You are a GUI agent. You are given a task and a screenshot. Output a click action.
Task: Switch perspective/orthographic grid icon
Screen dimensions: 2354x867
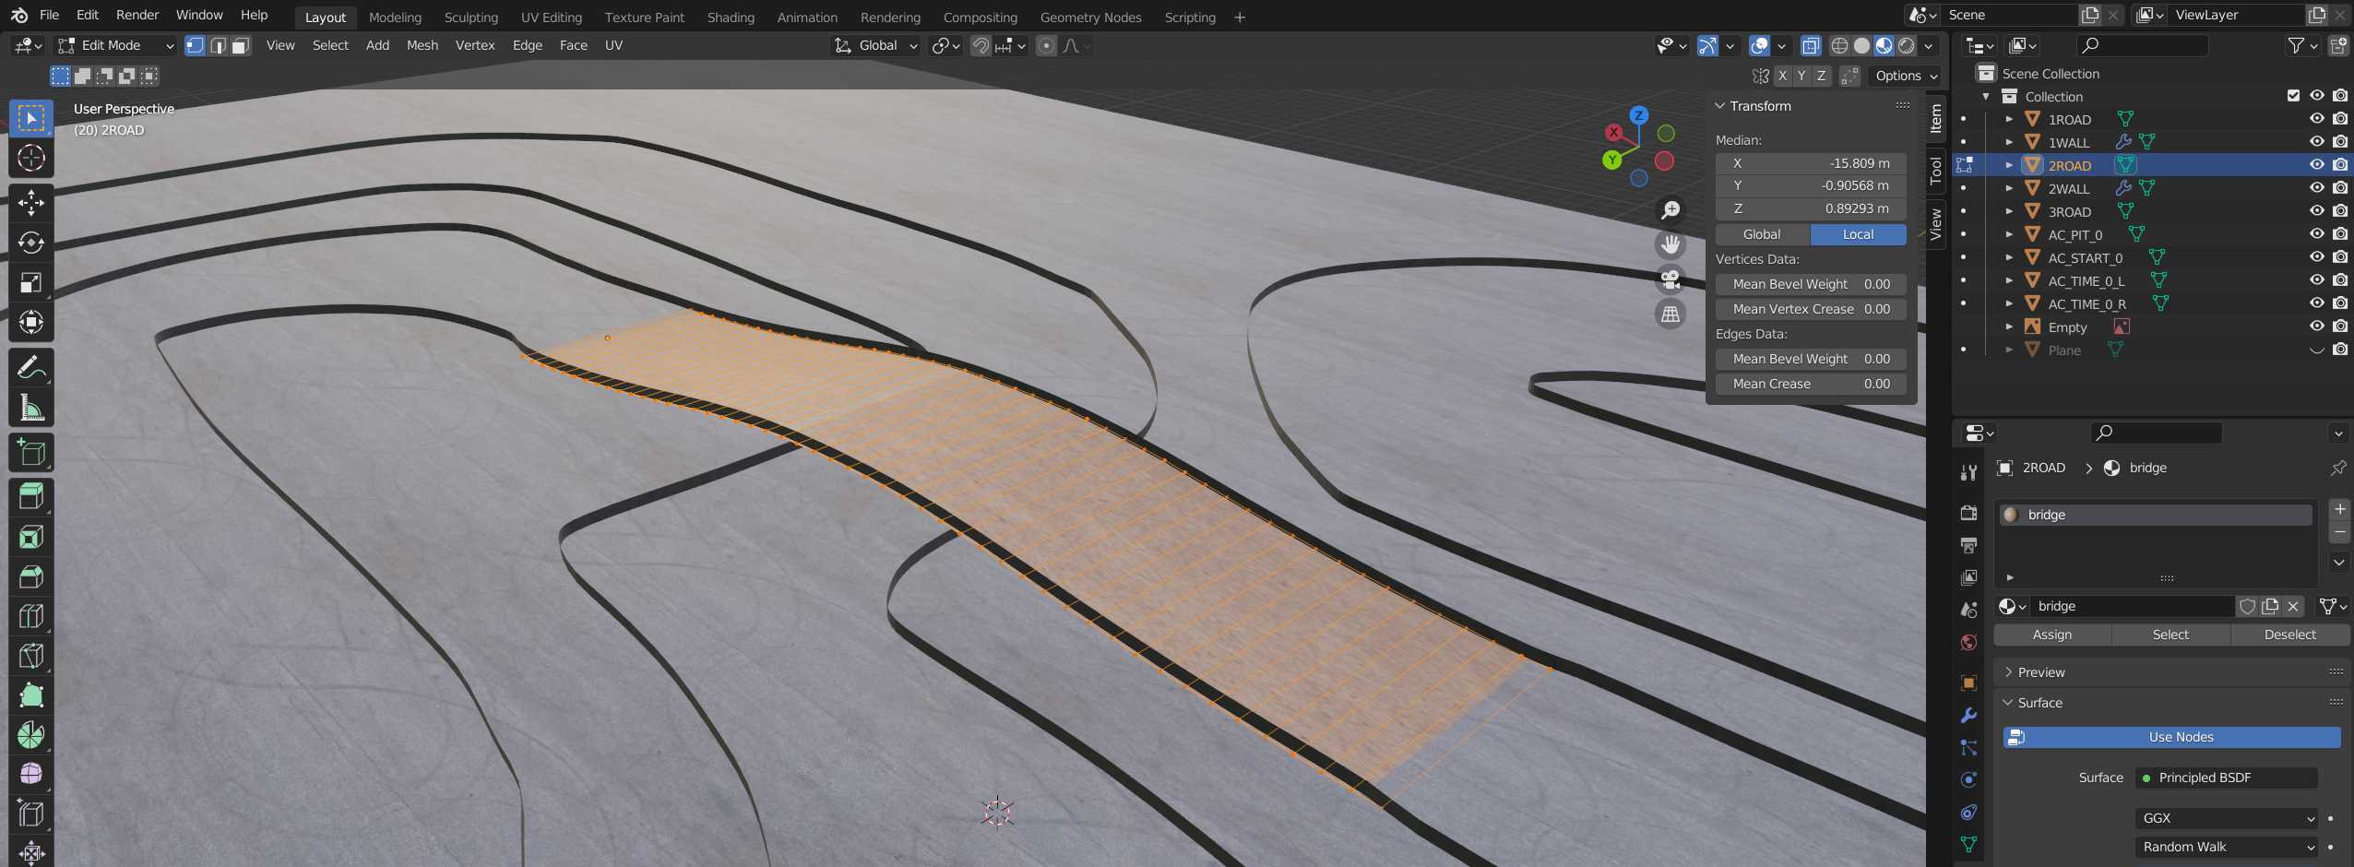click(x=1670, y=314)
